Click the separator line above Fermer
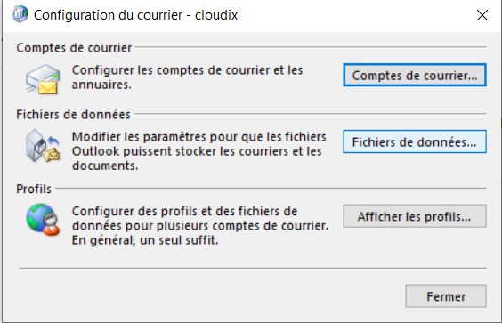The height and width of the screenshot is (323, 502). coord(253,268)
